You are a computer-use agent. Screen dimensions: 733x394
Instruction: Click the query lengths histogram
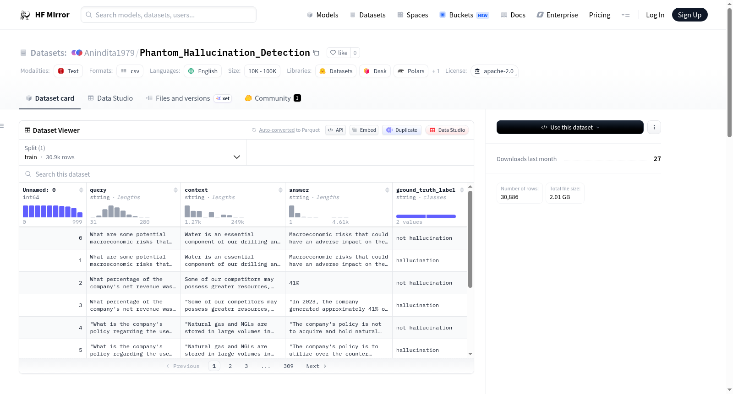point(120,211)
